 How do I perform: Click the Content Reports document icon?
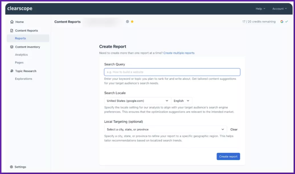(x=12, y=30)
